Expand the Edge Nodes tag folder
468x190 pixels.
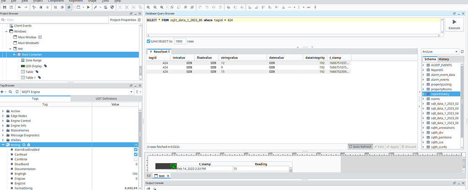3,116
